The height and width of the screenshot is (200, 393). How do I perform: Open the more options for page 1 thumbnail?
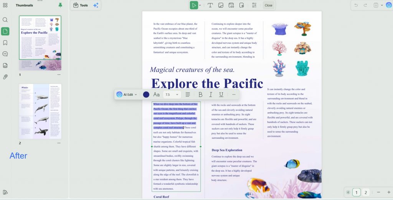coord(59,75)
